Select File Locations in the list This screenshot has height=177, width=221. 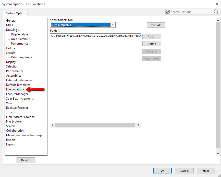[x=15, y=89]
